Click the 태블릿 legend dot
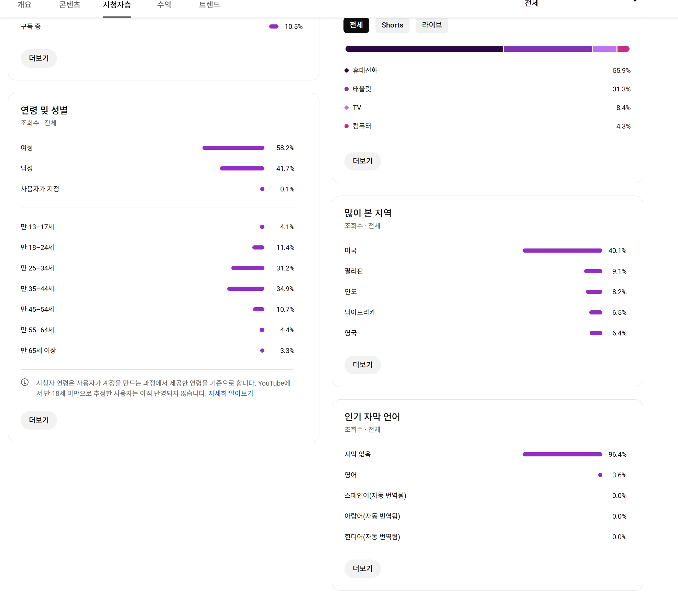The image size is (678, 598). coord(347,89)
